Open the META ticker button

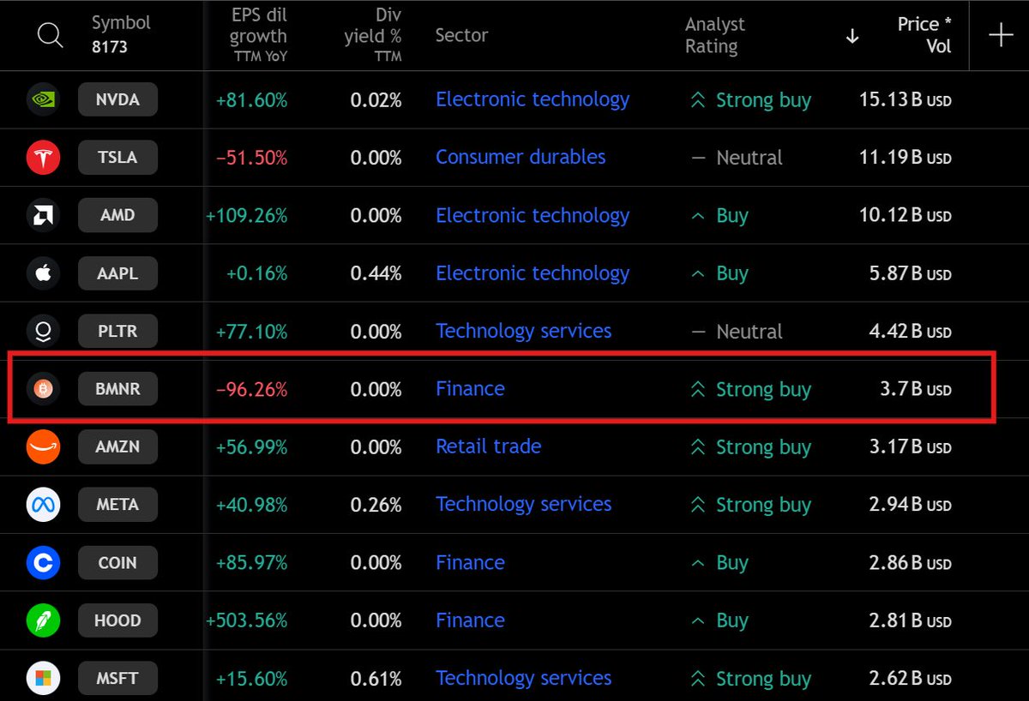click(117, 505)
